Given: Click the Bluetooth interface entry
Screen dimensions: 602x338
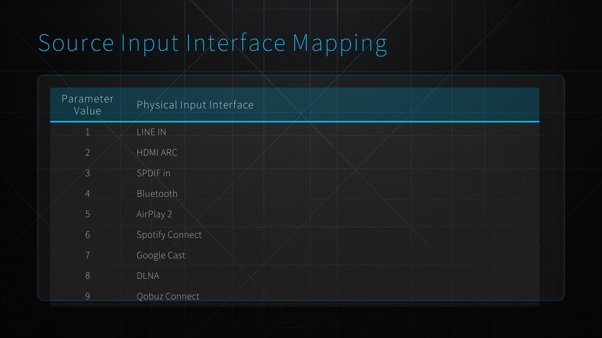Looking at the screenshot, I should point(157,193).
